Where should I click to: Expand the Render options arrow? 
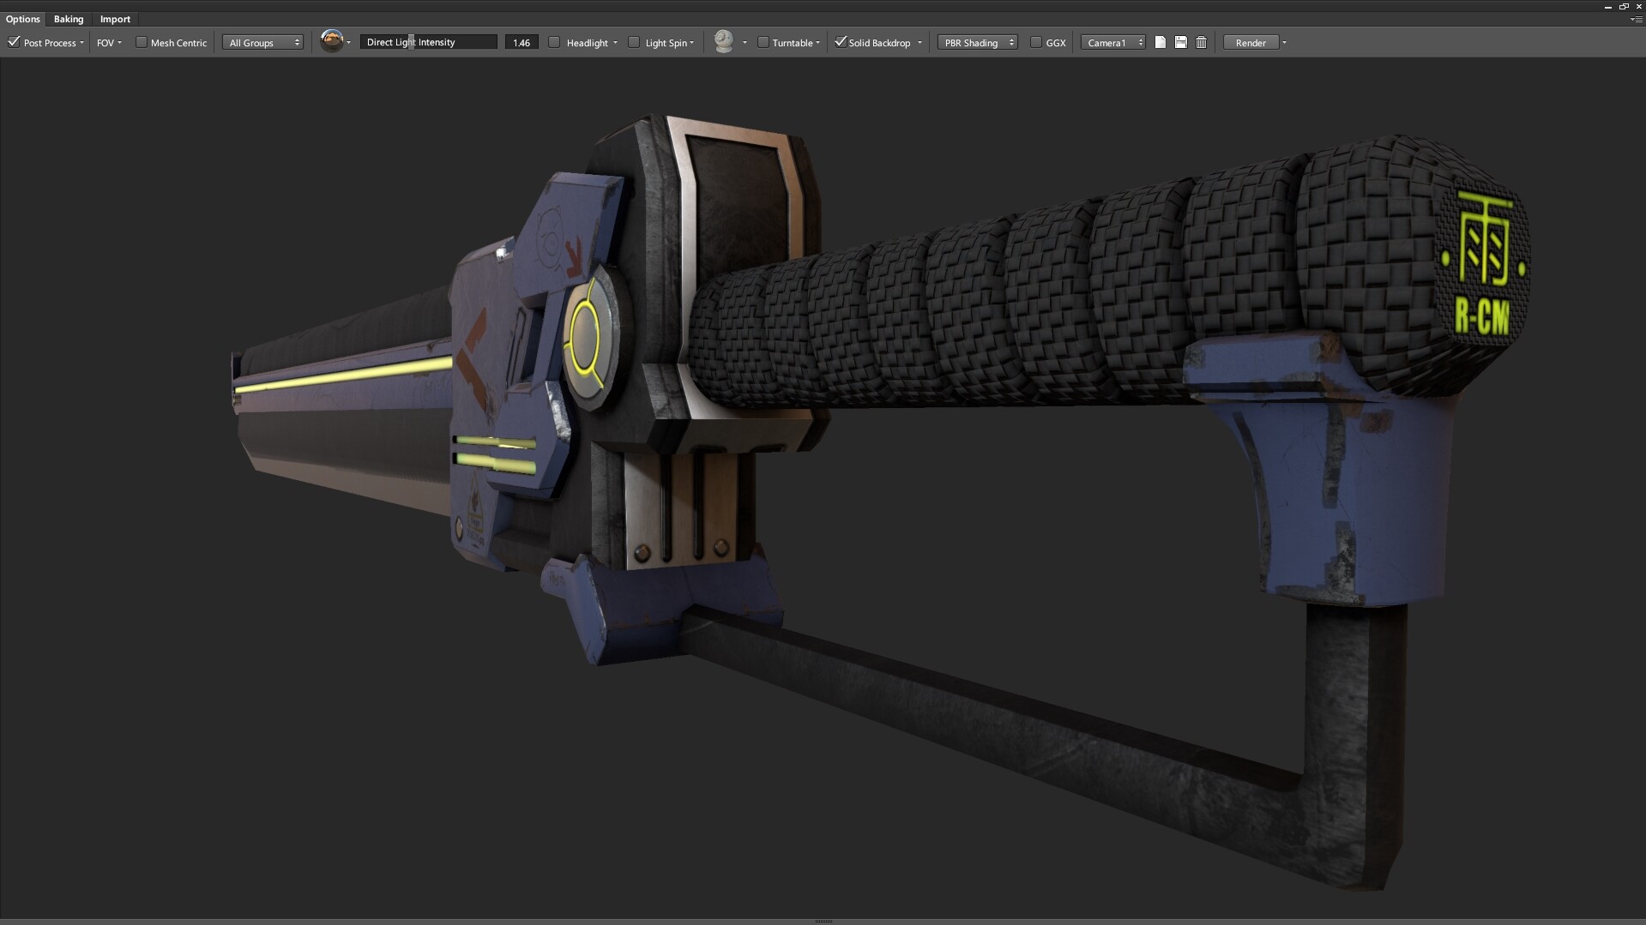[1283, 41]
